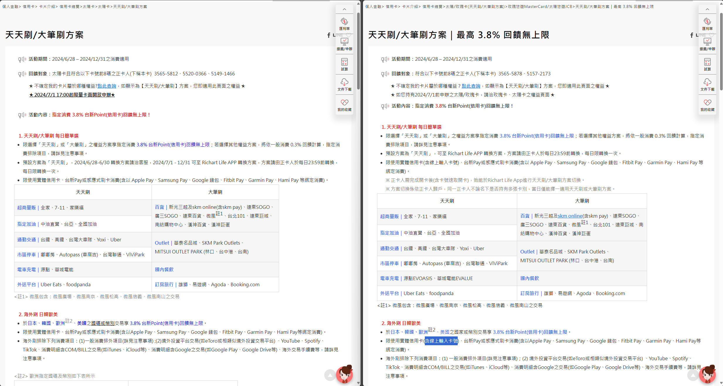723x386 pixels.
Task: Click 國內餐飲 in left window table
Action: pyautogui.click(x=164, y=270)
